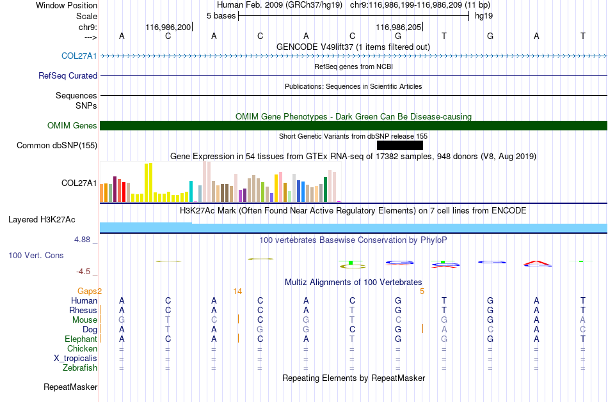
Task: Click the GENCODE V49lift37 track title
Action: [x=353, y=47]
